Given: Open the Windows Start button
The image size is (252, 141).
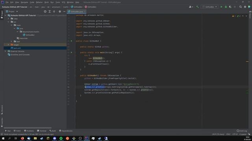Looking at the screenshot, I should coord(3,138).
